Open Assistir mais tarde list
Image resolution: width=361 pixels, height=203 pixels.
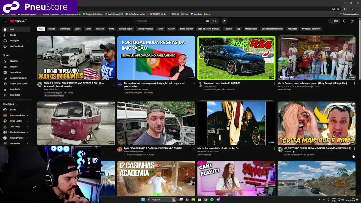tap(16, 78)
